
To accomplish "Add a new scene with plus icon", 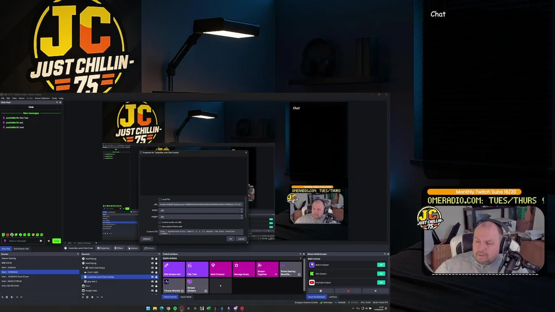I will click(2, 297).
